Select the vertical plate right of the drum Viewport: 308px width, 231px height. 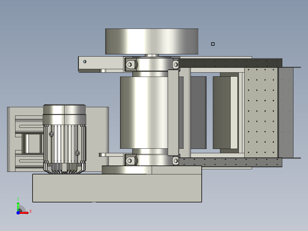click(173, 113)
